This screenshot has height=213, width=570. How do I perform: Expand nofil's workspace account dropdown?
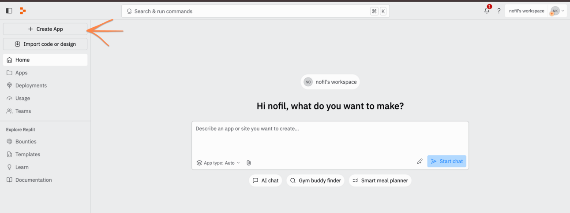(x=536, y=11)
